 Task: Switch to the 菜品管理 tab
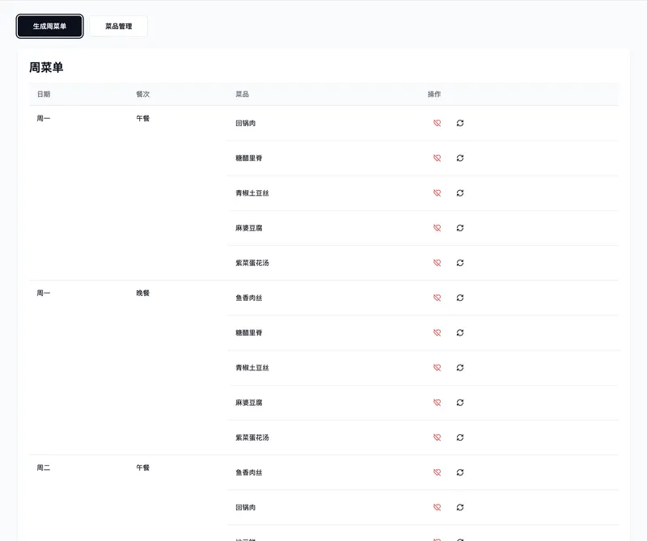(x=118, y=27)
